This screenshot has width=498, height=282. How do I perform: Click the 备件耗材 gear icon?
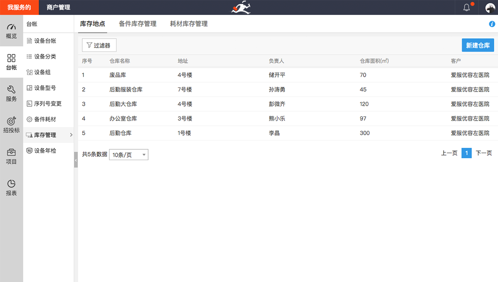[x=29, y=119]
